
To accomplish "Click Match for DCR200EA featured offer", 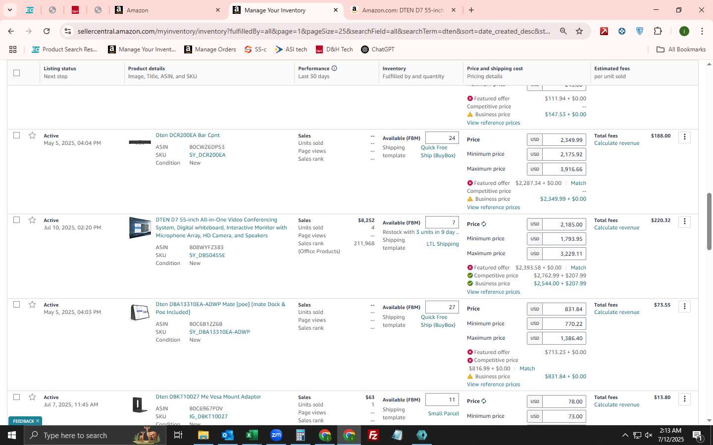I will coord(578,183).
